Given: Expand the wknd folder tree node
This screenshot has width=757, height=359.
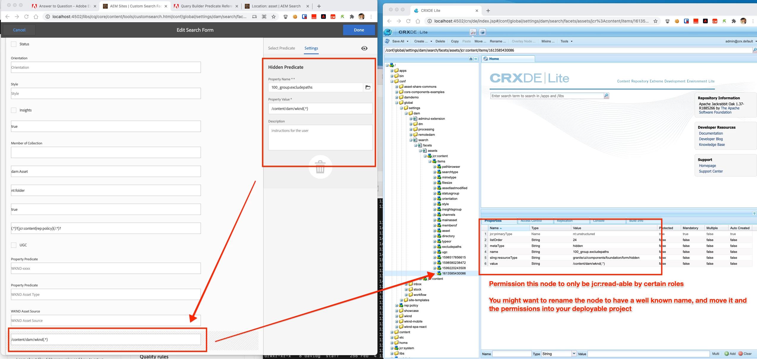Looking at the screenshot, I should click(x=396, y=316).
